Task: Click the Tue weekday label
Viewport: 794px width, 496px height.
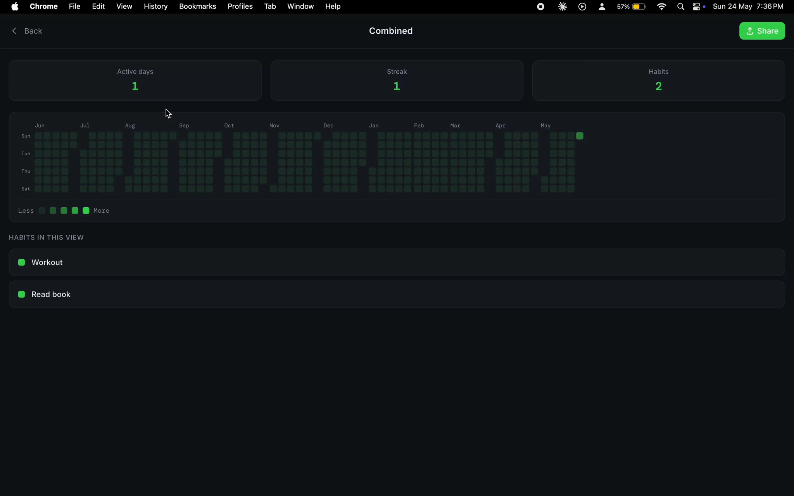Action: click(x=26, y=153)
